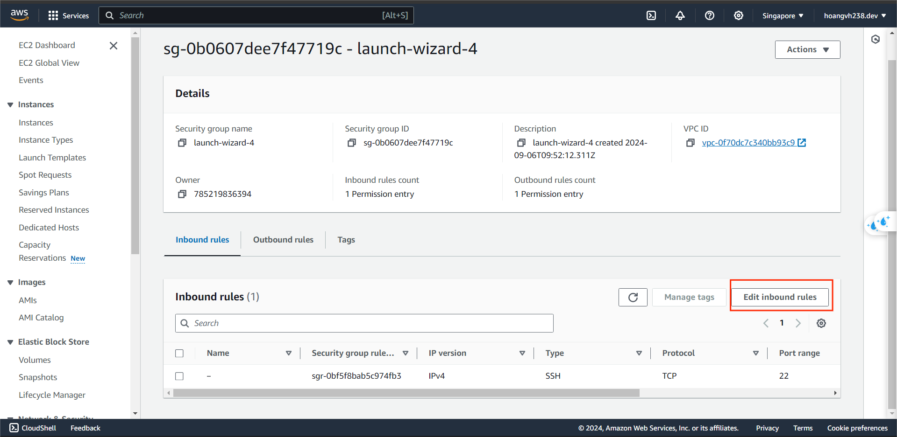Select all inbound rules checkbox

click(179, 354)
